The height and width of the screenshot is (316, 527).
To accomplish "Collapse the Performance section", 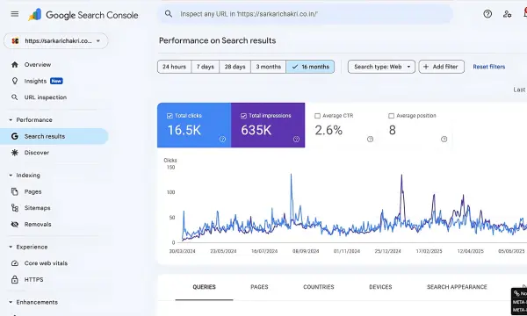I will pos(11,120).
